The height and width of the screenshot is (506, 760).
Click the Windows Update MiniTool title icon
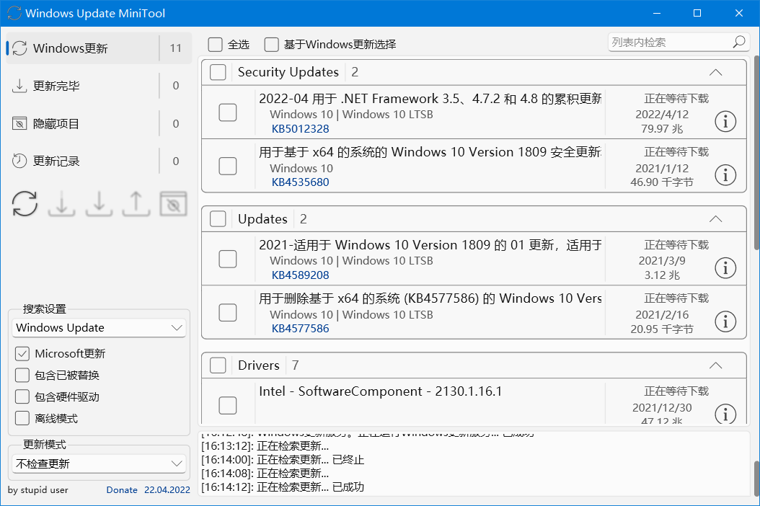coord(14,13)
